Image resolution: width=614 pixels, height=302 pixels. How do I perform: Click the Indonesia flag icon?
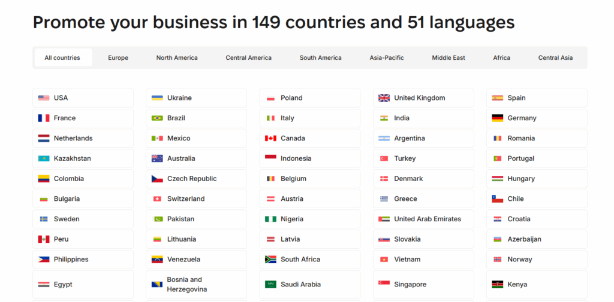tap(270, 157)
